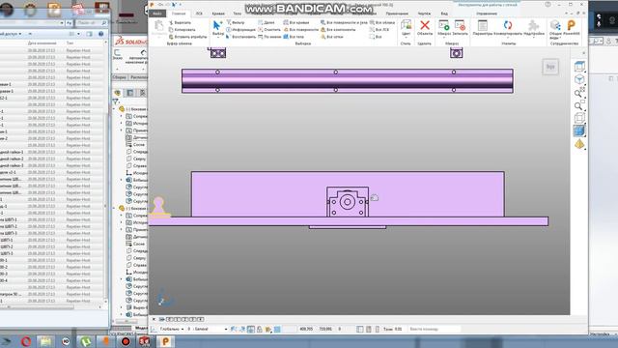Click Восстановить in the selection group
This screenshot has height=348, width=618.
click(240, 37)
